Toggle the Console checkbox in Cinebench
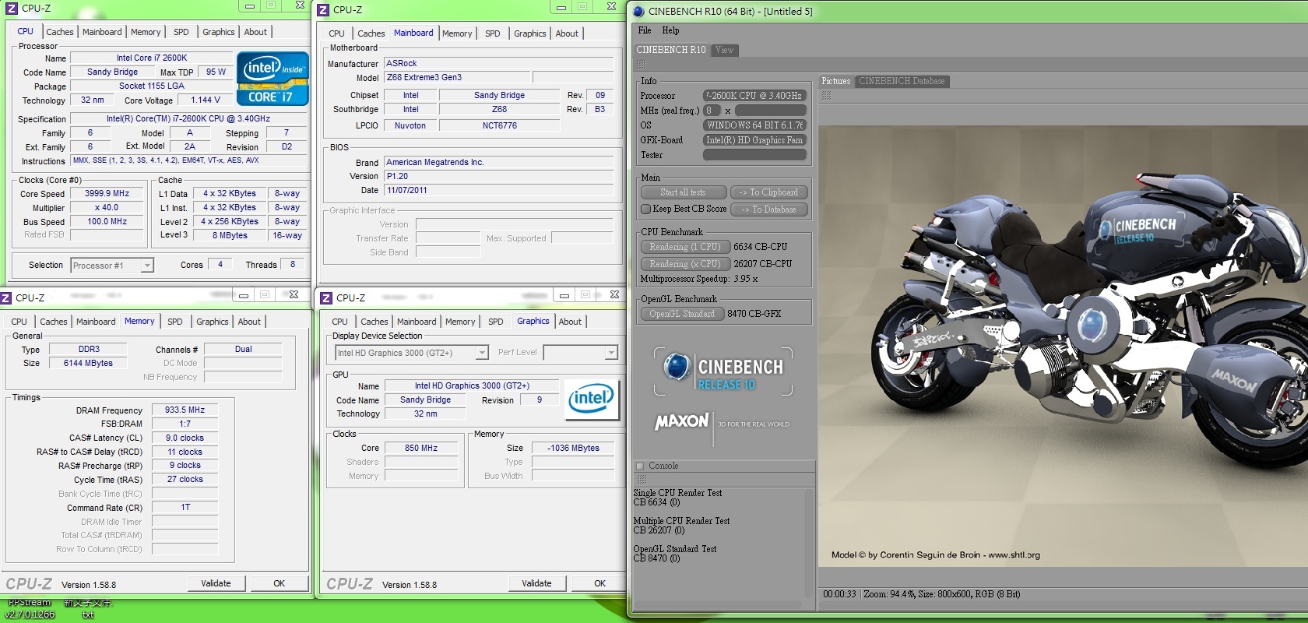Image resolution: width=1308 pixels, height=623 pixels. click(x=640, y=466)
